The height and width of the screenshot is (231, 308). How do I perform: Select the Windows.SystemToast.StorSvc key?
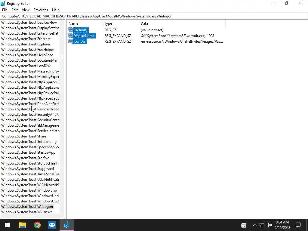(25, 158)
